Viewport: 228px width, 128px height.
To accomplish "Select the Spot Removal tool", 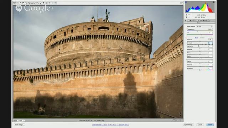I will coord(35,3).
